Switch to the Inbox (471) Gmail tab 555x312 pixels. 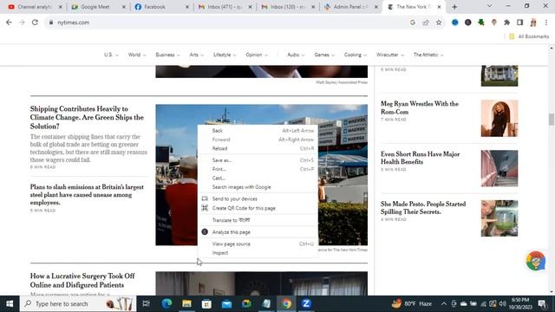[x=224, y=7]
